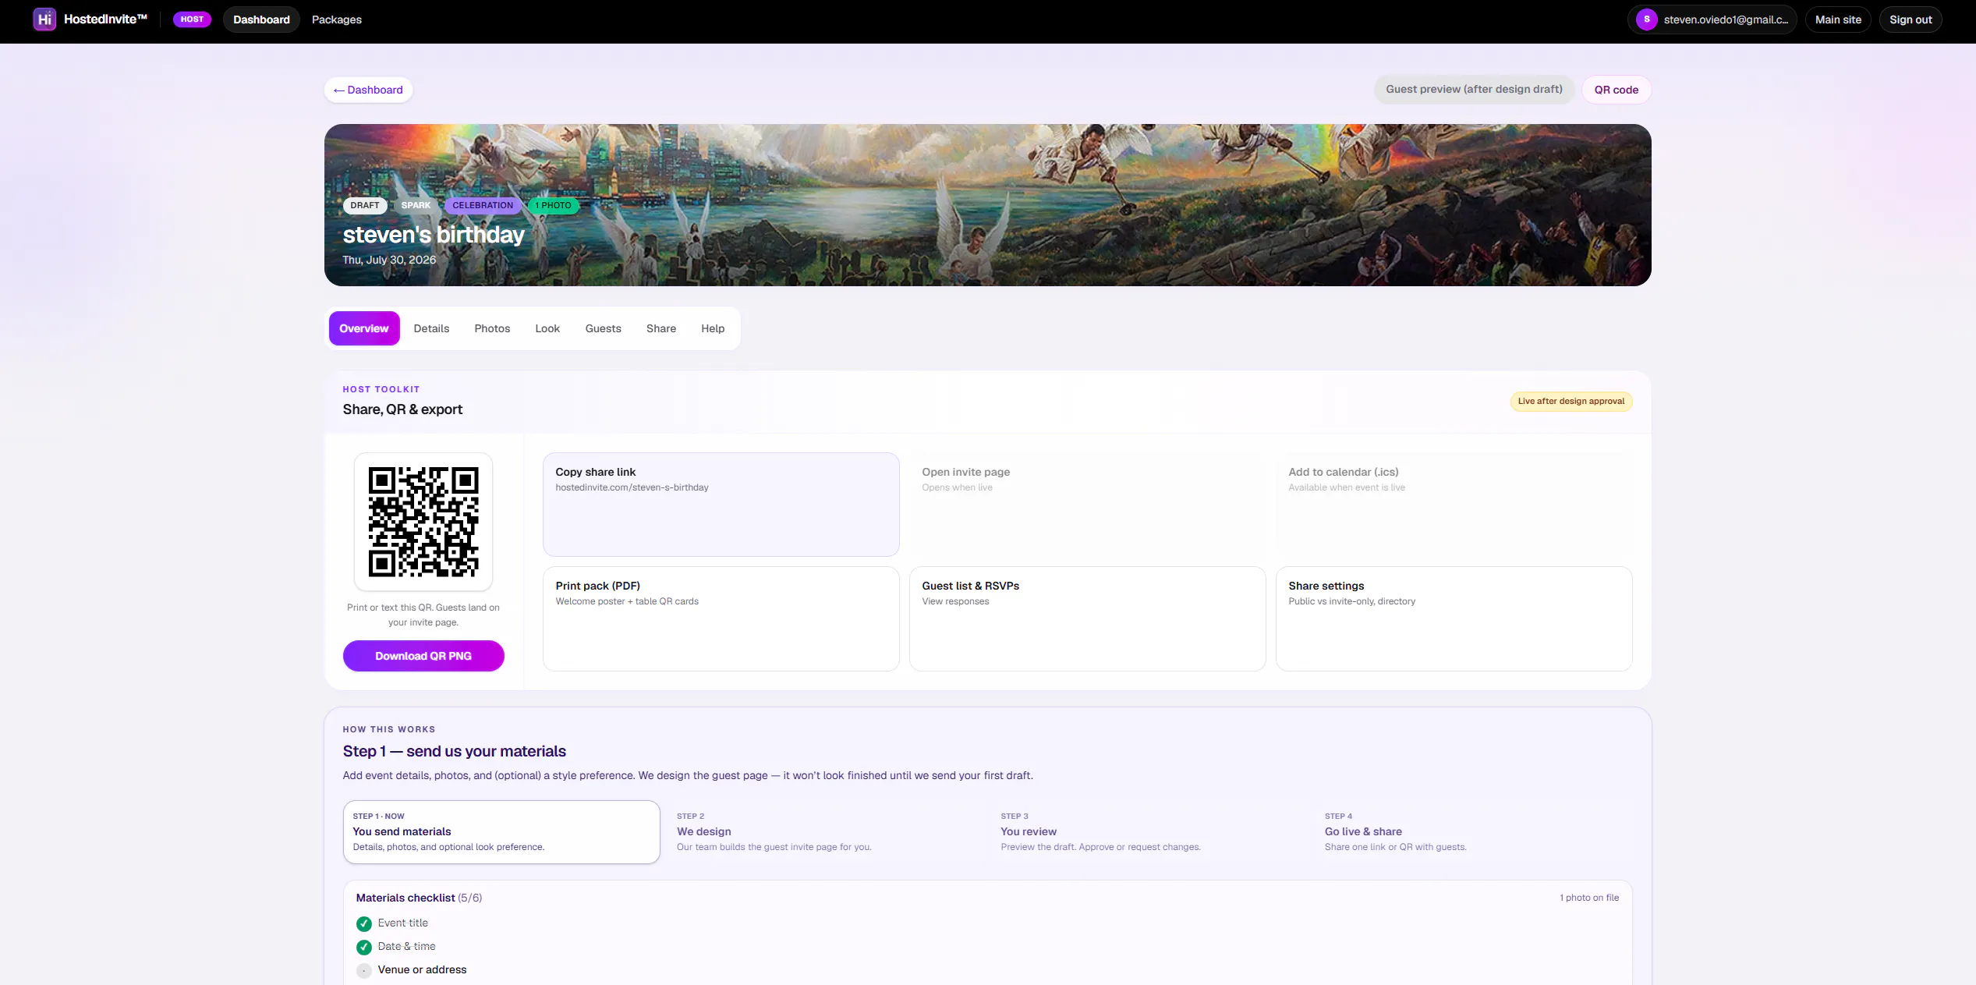1976x985 pixels.
Task: Click the CELEBRATION badge on banner
Action: 483,206
